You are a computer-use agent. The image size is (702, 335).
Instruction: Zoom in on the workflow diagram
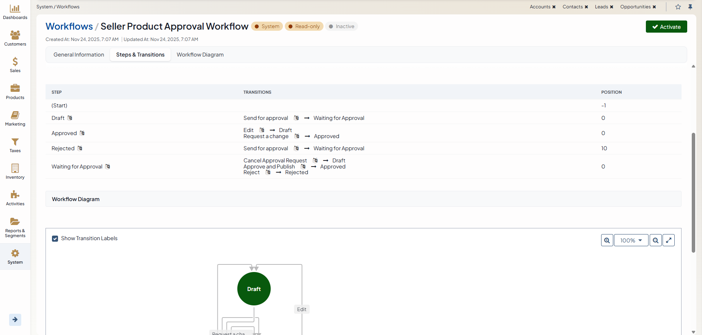click(607, 241)
